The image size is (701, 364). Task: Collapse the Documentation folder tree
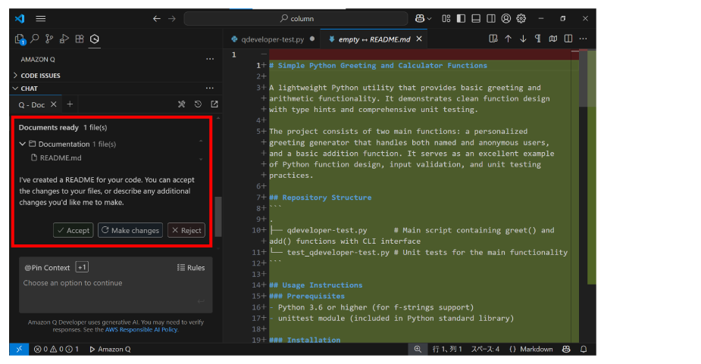22,144
